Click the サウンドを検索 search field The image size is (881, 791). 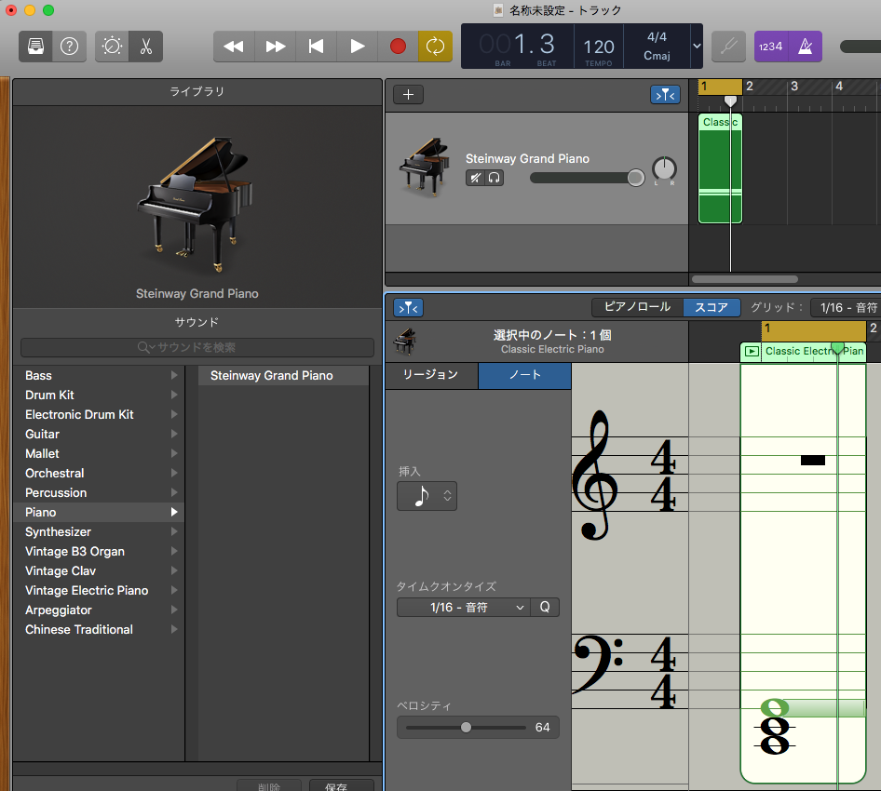click(197, 347)
